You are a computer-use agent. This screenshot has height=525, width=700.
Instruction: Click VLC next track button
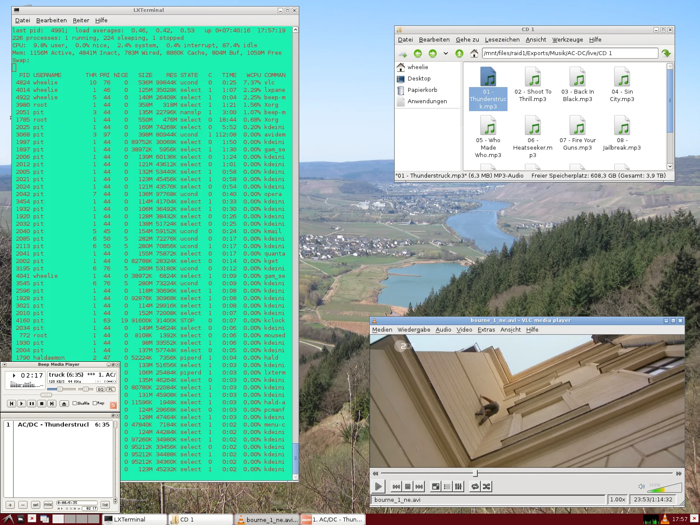click(419, 486)
